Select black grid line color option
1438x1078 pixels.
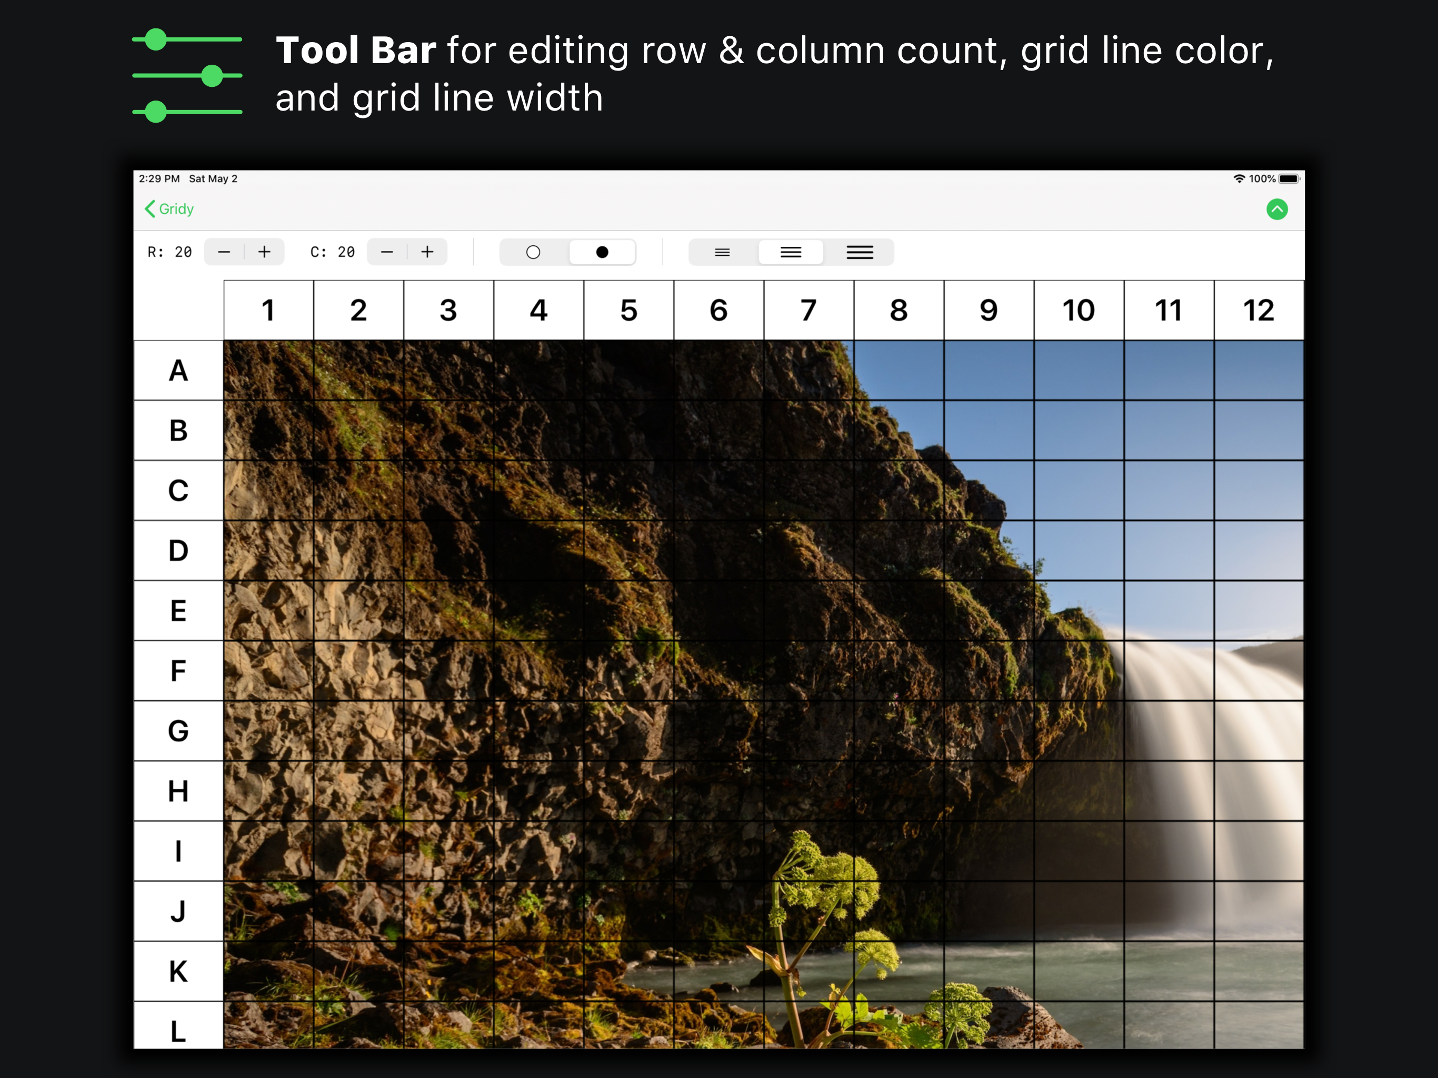[602, 252]
